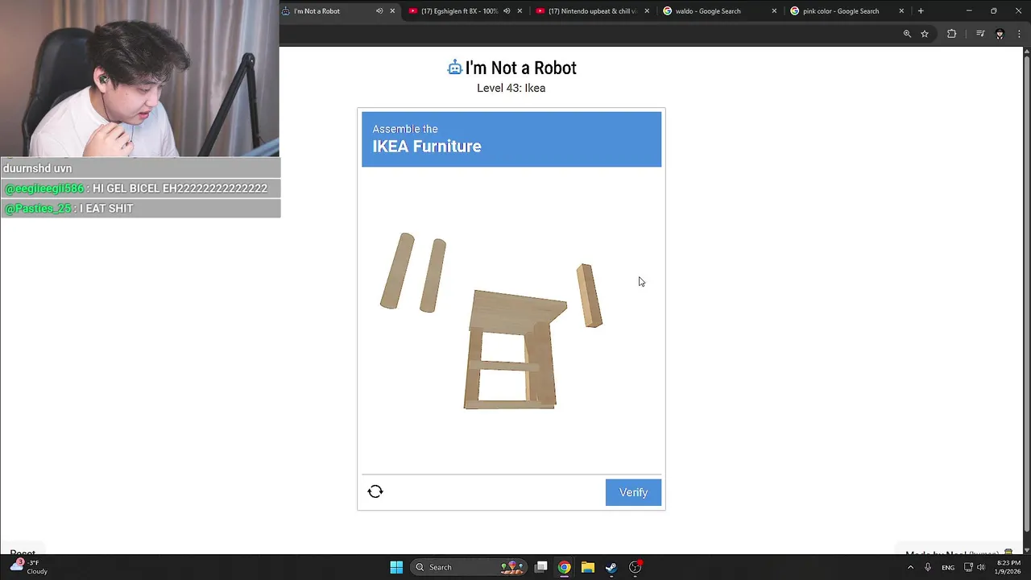Close the Nintendo upbeat & chill tab
The height and width of the screenshot is (580, 1031).
(x=647, y=11)
